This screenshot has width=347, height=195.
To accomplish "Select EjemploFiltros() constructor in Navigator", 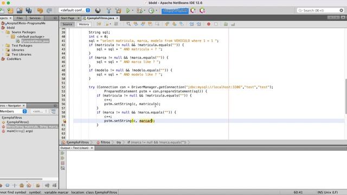I will 18,122.
